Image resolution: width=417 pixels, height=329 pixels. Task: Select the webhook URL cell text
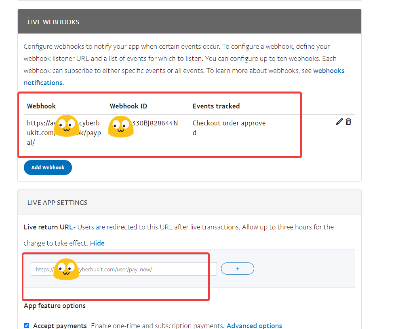pyautogui.click(x=64, y=133)
